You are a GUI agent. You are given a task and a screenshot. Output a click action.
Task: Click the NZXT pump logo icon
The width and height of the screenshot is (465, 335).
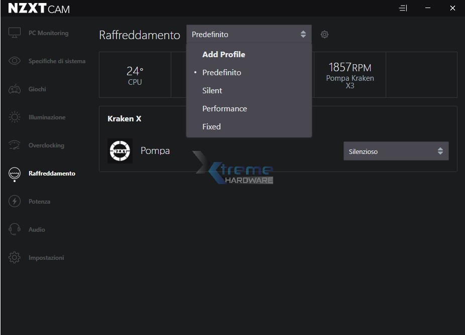(120, 151)
